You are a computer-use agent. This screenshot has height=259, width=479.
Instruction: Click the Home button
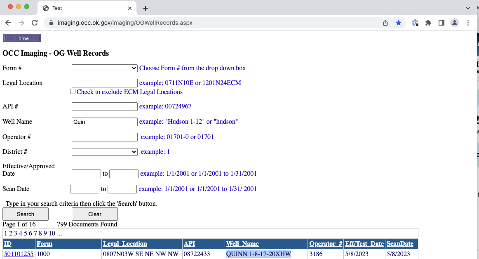(22, 38)
